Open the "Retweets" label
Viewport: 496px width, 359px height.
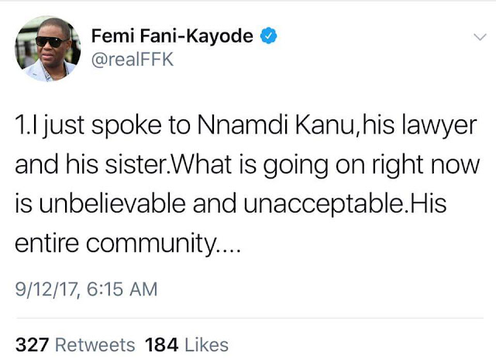[x=95, y=344]
